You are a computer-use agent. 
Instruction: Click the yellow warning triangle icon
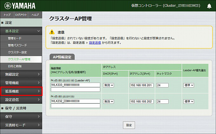52,32
